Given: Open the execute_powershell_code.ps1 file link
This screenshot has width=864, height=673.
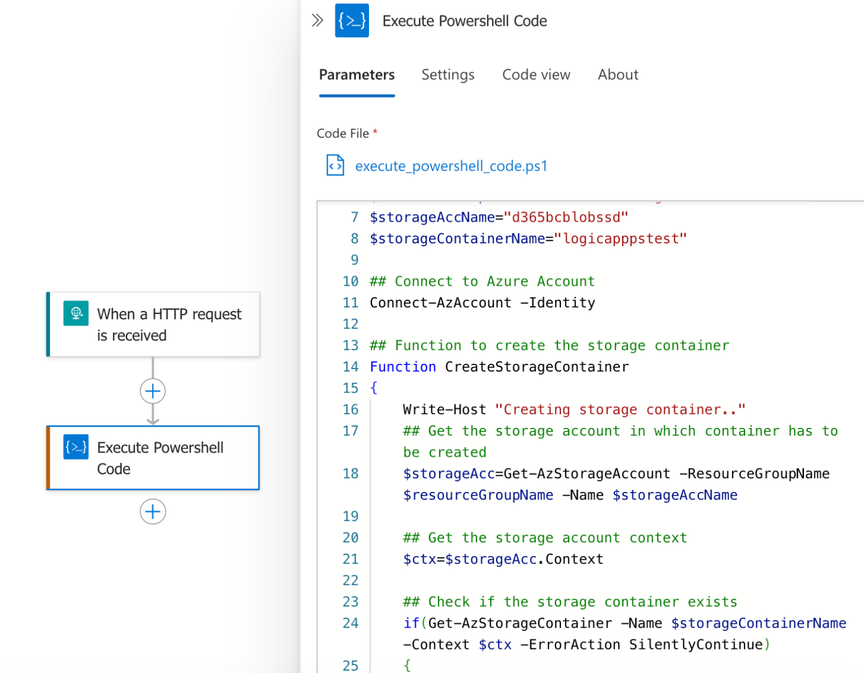Looking at the screenshot, I should [451, 166].
